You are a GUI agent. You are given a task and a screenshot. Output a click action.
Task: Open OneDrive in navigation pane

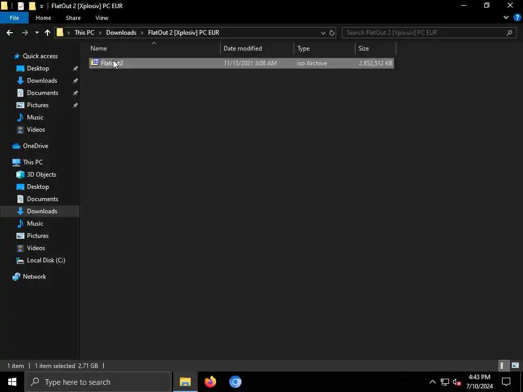coord(35,146)
